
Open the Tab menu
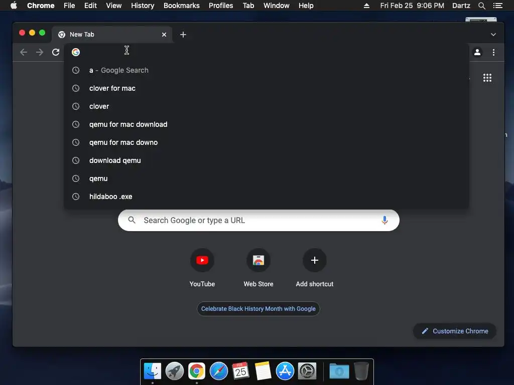coord(248,6)
